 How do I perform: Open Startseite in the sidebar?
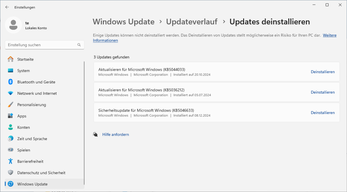coord(25,59)
